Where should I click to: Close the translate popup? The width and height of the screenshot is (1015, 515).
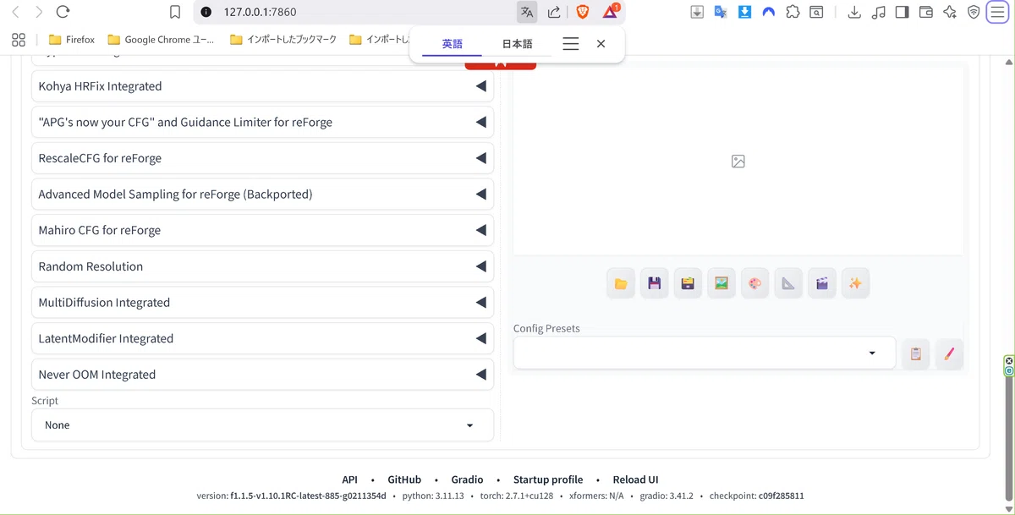tap(601, 44)
